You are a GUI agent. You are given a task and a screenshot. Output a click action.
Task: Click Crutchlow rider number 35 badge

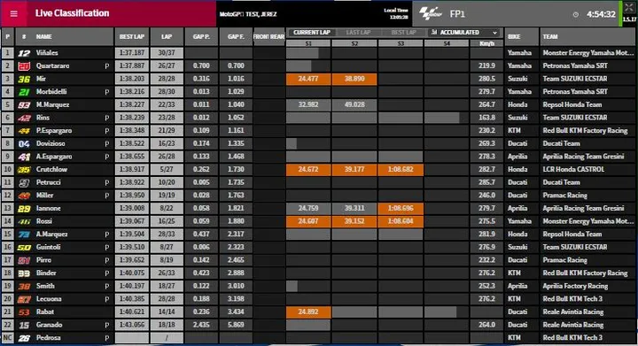[x=24, y=169]
